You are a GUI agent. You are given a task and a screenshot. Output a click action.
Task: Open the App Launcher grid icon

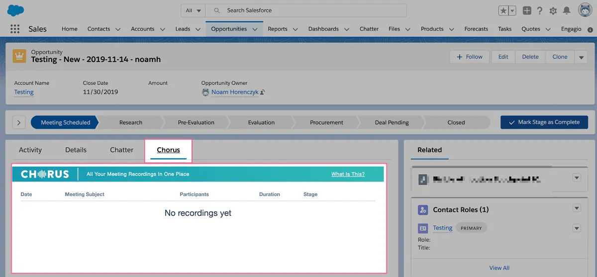click(x=15, y=29)
